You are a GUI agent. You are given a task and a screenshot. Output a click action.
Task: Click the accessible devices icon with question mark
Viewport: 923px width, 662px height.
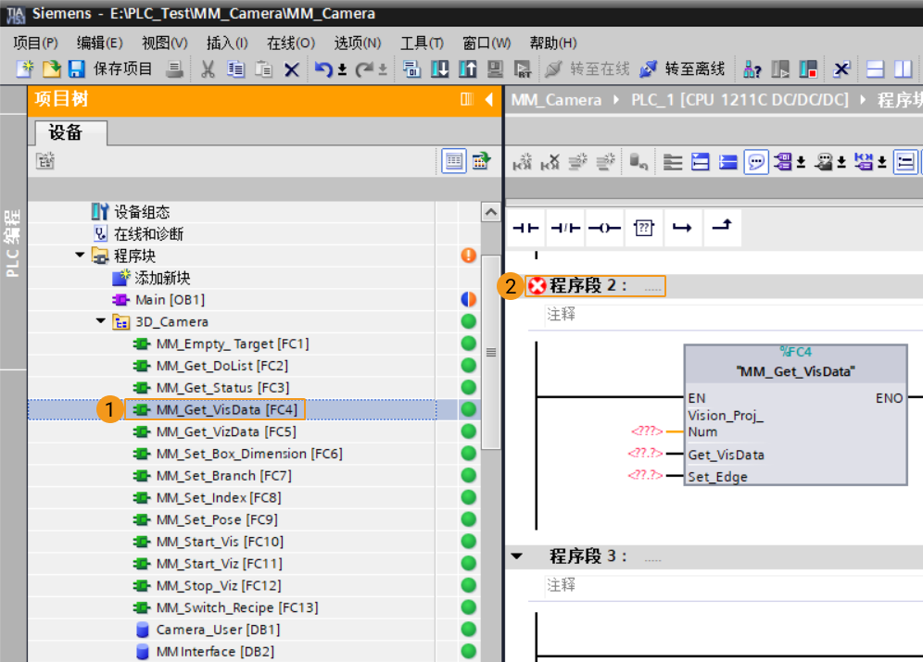point(752,69)
